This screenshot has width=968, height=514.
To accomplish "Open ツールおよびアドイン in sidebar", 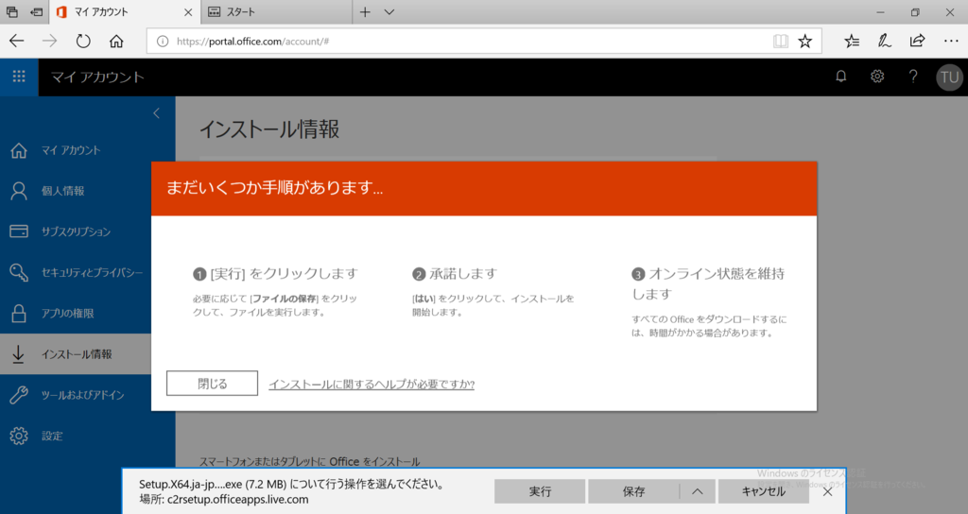I will pos(76,395).
